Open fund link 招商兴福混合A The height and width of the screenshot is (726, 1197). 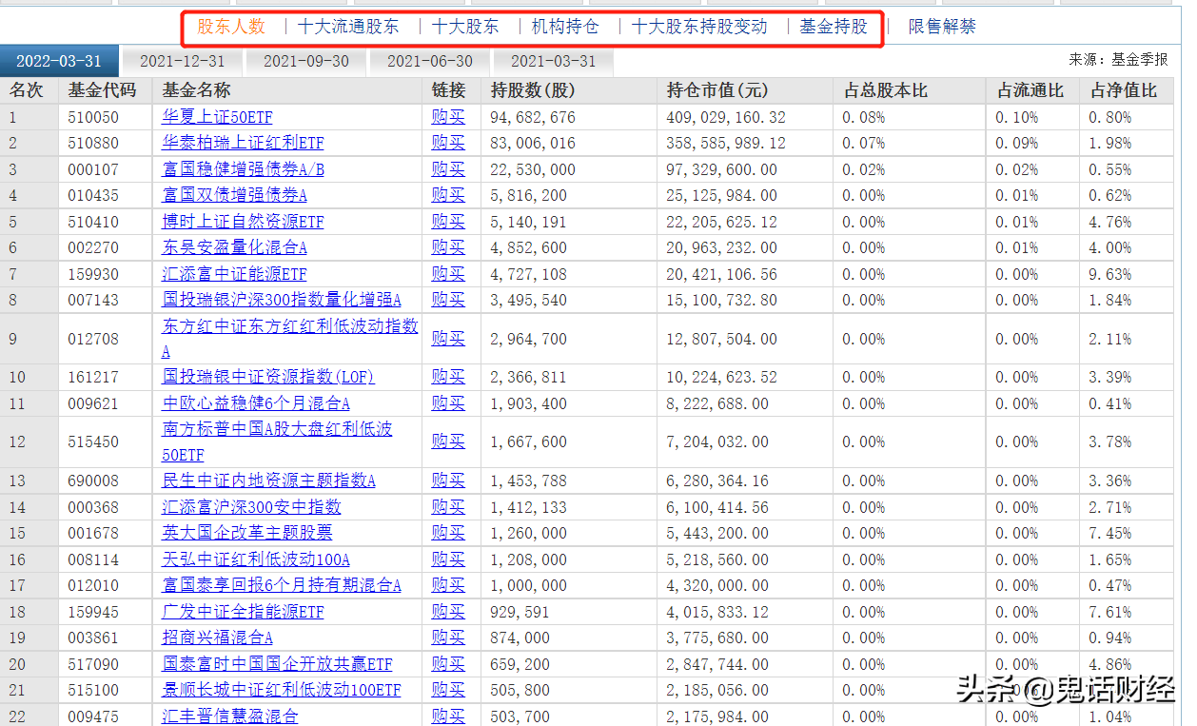tap(217, 638)
